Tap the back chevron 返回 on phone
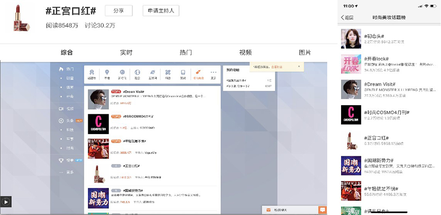The height and width of the screenshot is (215, 441). point(347,18)
